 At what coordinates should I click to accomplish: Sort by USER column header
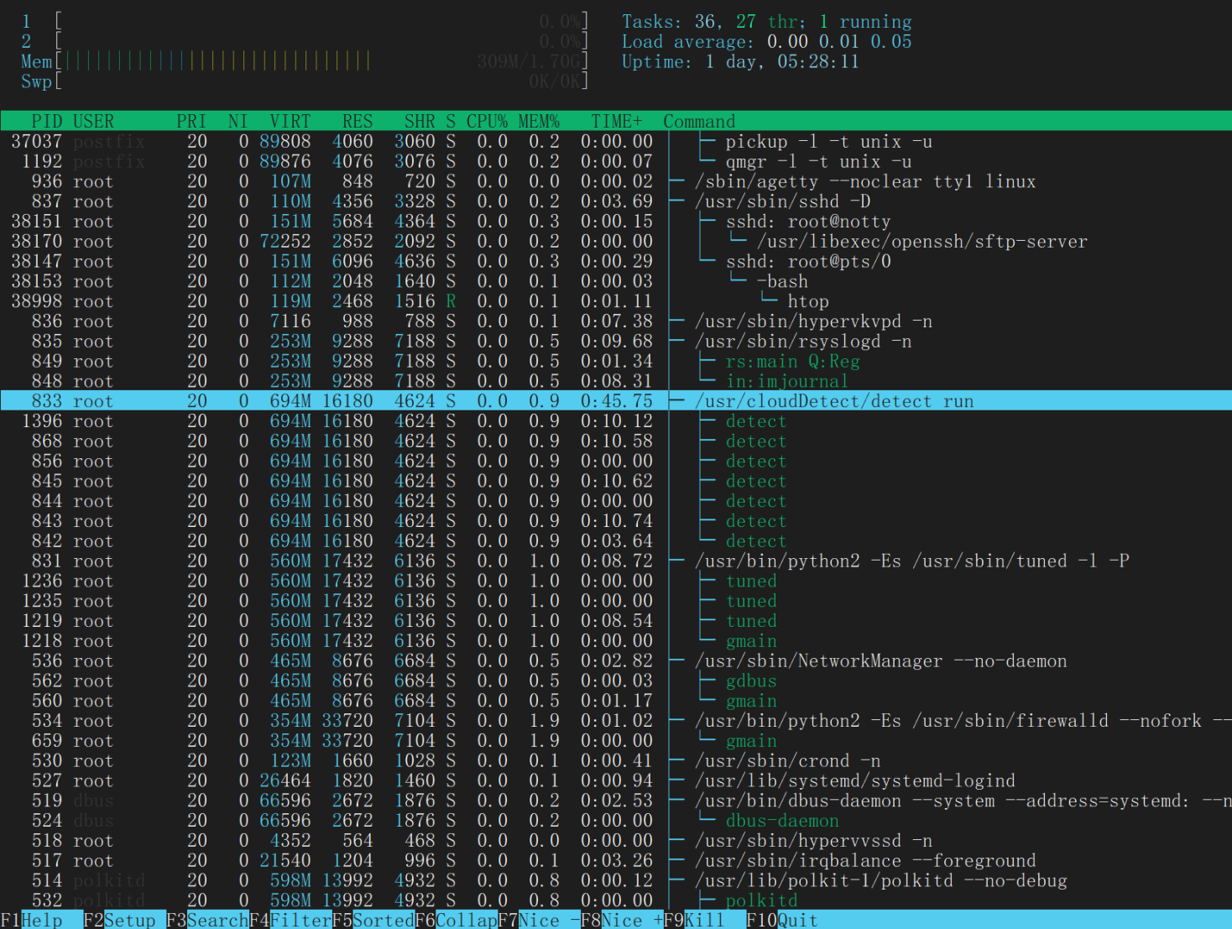[93, 121]
